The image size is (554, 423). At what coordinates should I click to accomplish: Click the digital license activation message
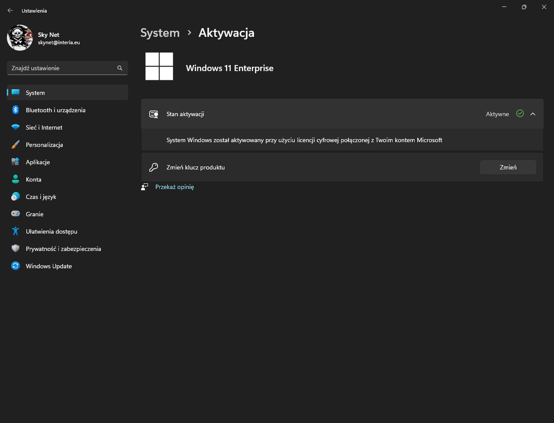[x=304, y=140]
